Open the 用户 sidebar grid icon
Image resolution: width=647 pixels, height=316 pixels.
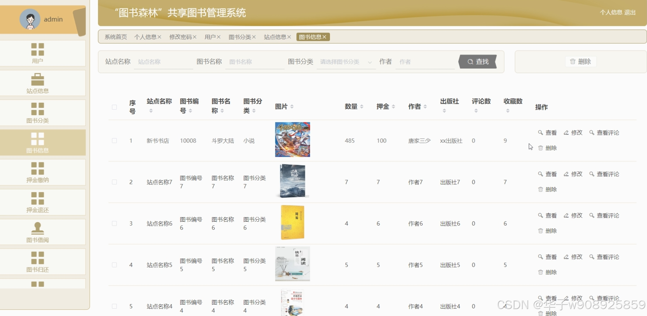[x=37, y=50]
